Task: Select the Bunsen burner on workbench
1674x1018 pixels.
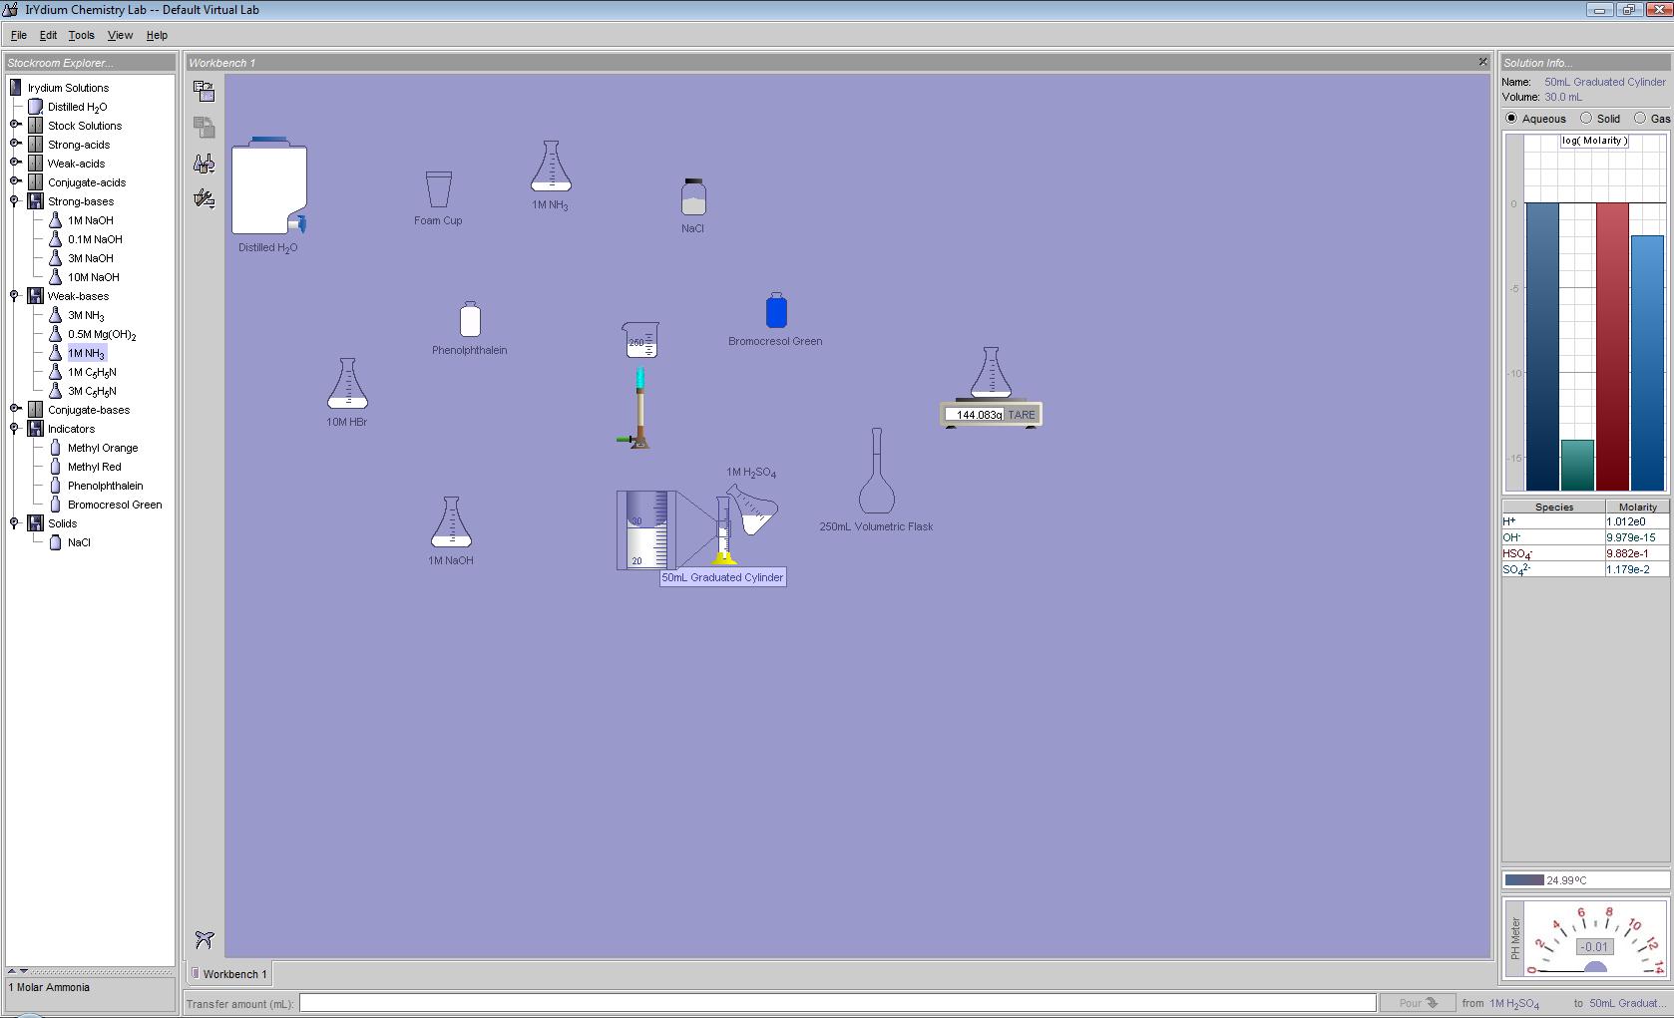Action: coord(639,411)
